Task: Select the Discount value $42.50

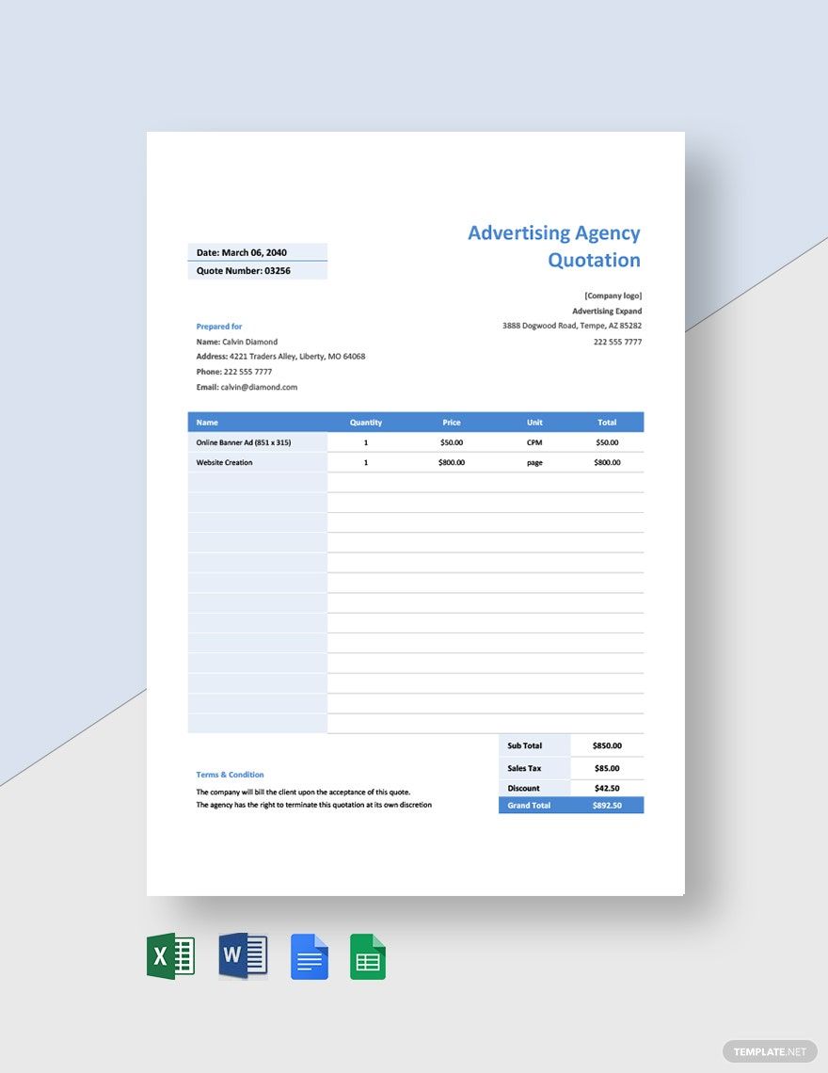Action: (607, 788)
